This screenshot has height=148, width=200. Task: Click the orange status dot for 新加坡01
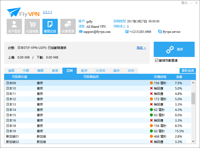click(151, 136)
